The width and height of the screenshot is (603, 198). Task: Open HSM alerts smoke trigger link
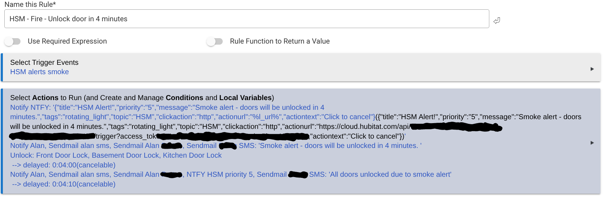(40, 72)
